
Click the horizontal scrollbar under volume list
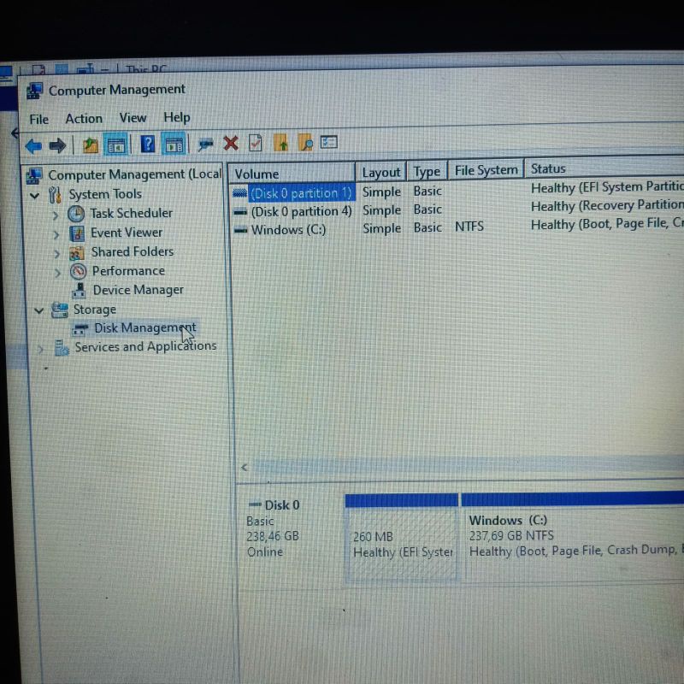point(468,465)
